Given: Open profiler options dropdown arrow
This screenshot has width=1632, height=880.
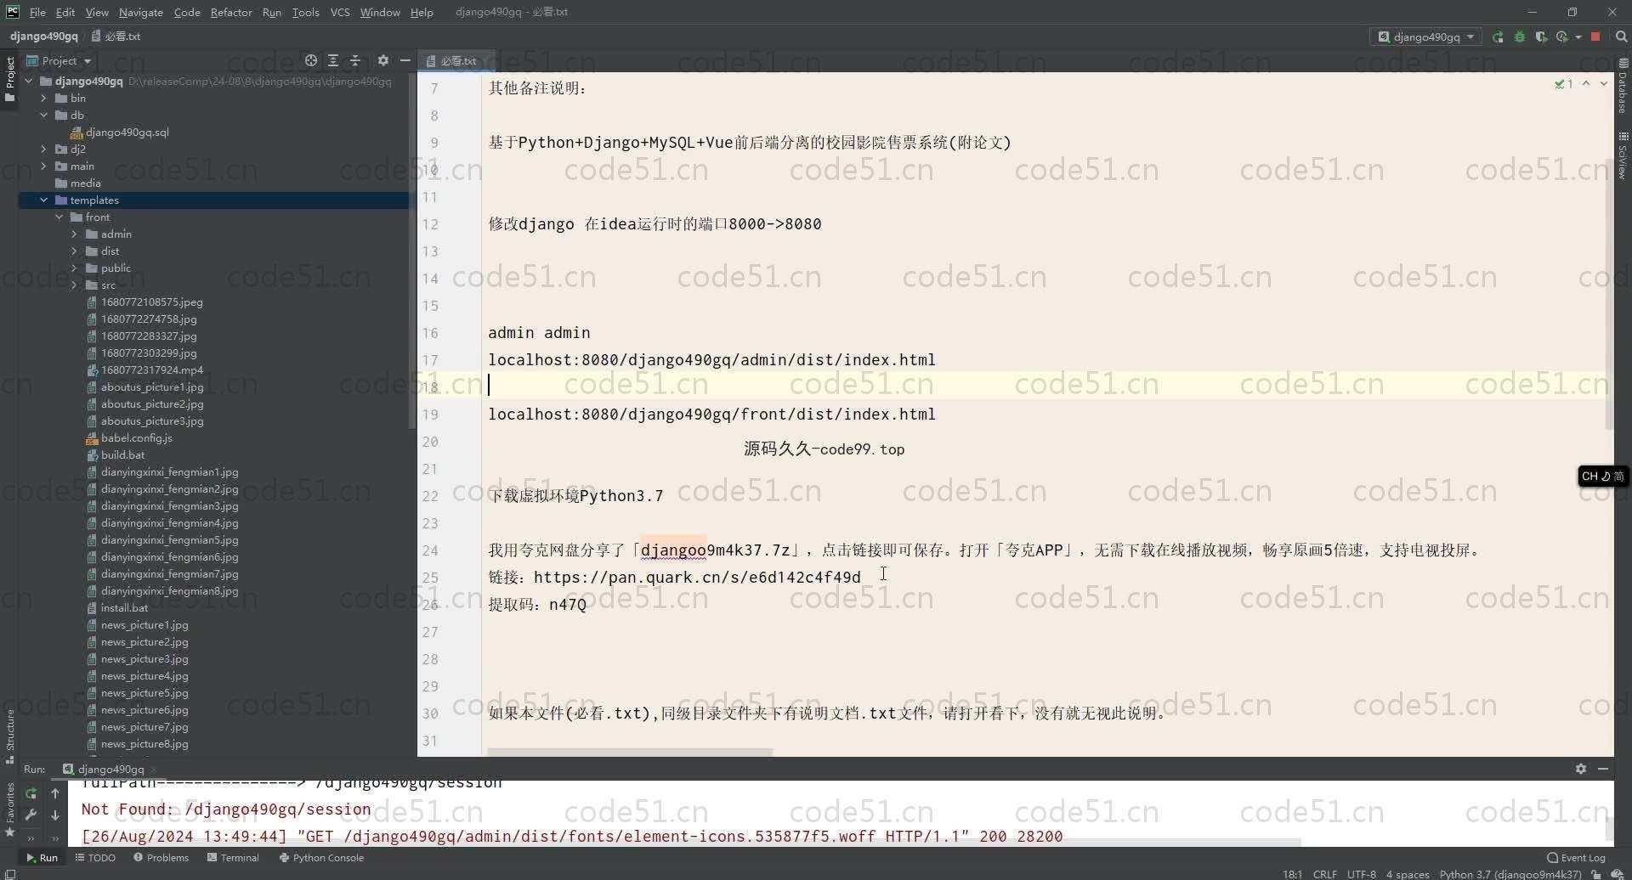Looking at the screenshot, I should click(1578, 37).
